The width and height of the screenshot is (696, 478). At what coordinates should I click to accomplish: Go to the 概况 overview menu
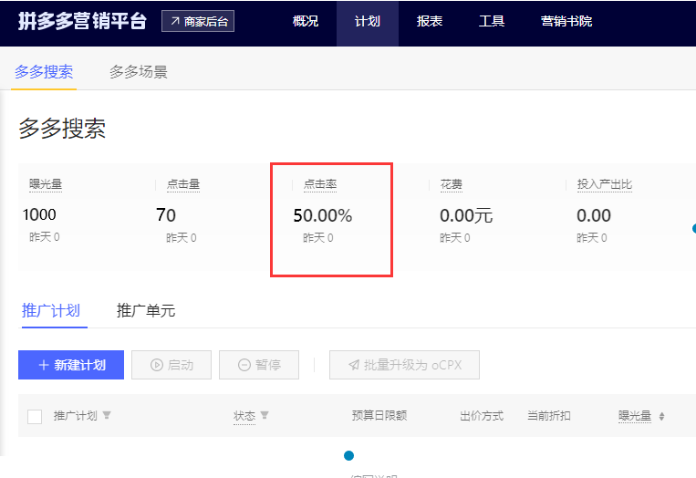tap(306, 21)
